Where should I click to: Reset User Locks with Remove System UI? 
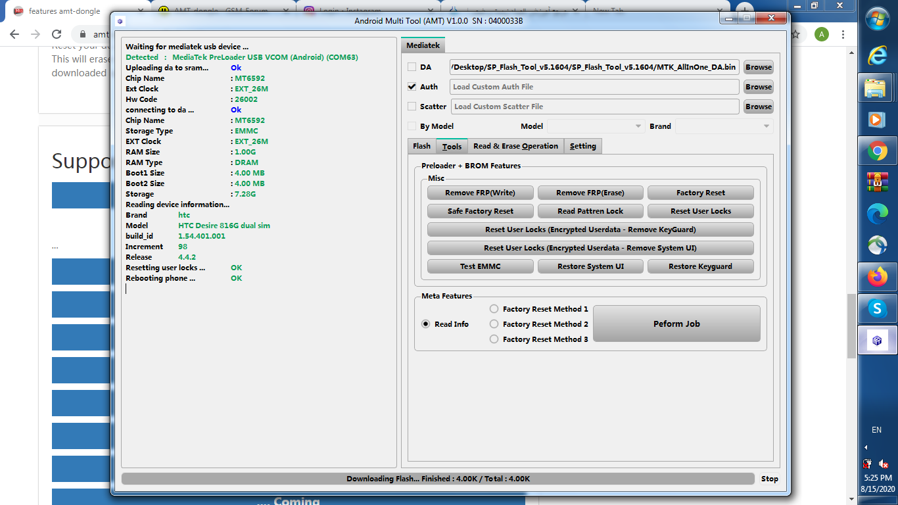(x=590, y=248)
